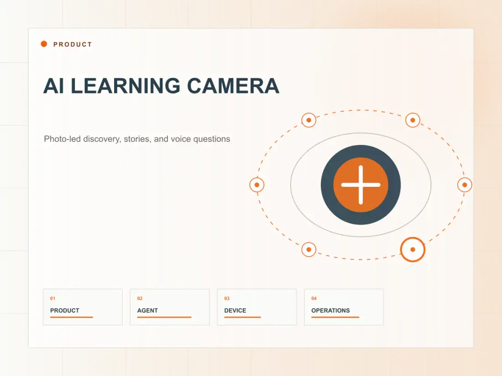The height and width of the screenshot is (376, 502).
Task: Click the 02 number in AGENT card
Action: click(140, 299)
